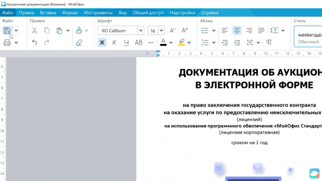
Task: Open highlight color dropdown arrow
Action: click(x=189, y=43)
